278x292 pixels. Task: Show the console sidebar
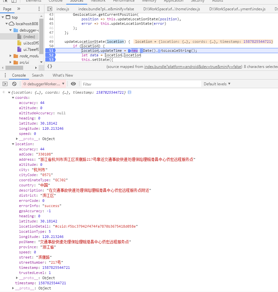click(5, 84)
